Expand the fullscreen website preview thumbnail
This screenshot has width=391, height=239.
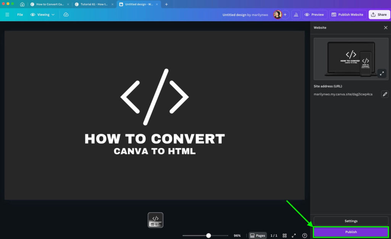coord(382,73)
